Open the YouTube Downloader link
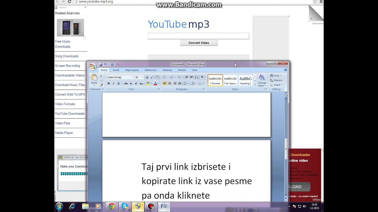The height and width of the screenshot is (212, 378). (x=70, y=114)
